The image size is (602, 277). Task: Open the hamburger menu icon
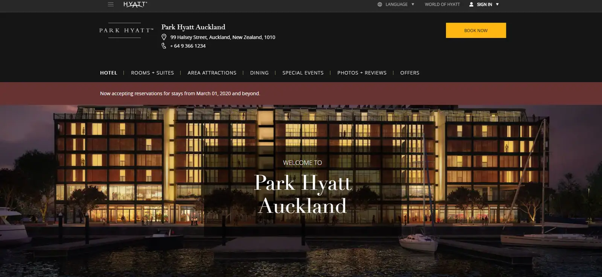(x=111, y=5)
